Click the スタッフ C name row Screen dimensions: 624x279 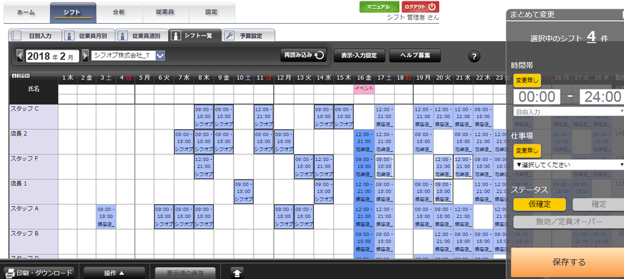coord(33,117)
